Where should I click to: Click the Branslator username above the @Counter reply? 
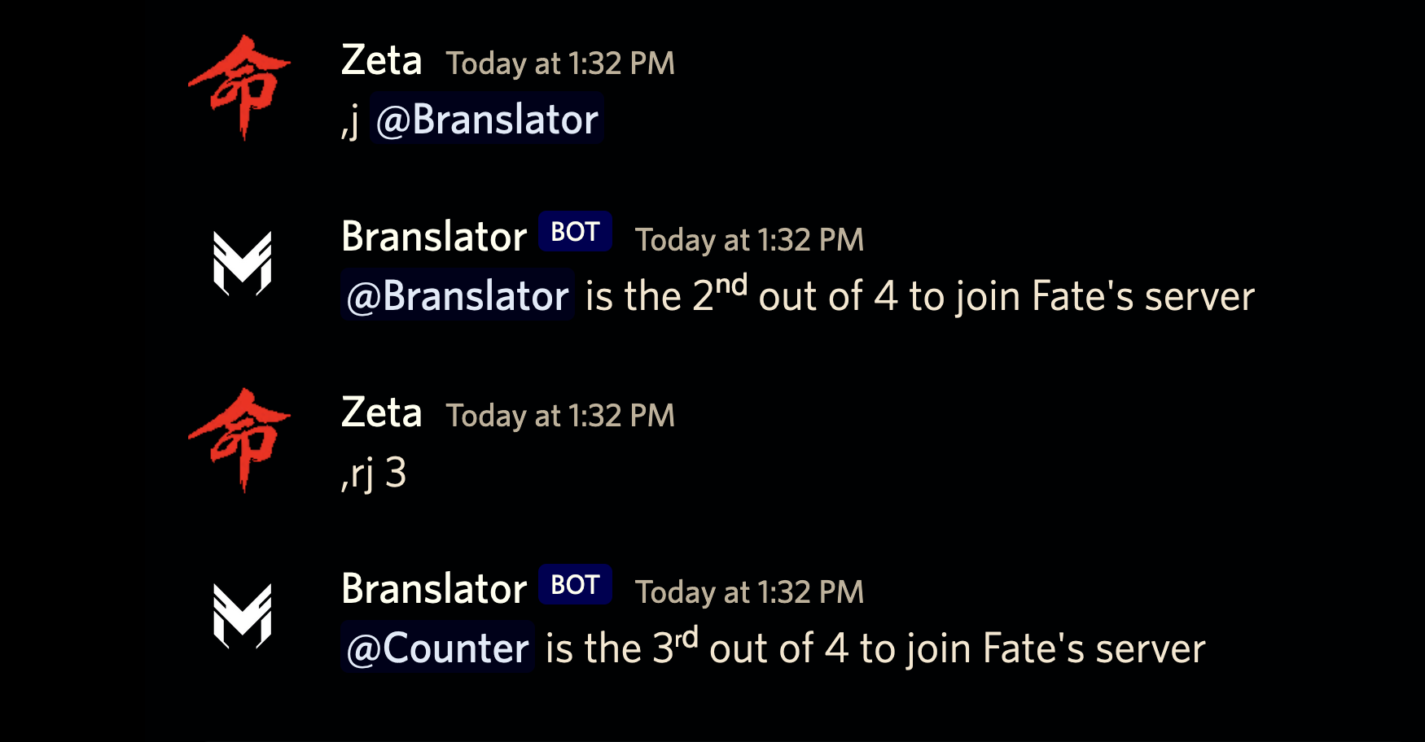coord(434,589)
